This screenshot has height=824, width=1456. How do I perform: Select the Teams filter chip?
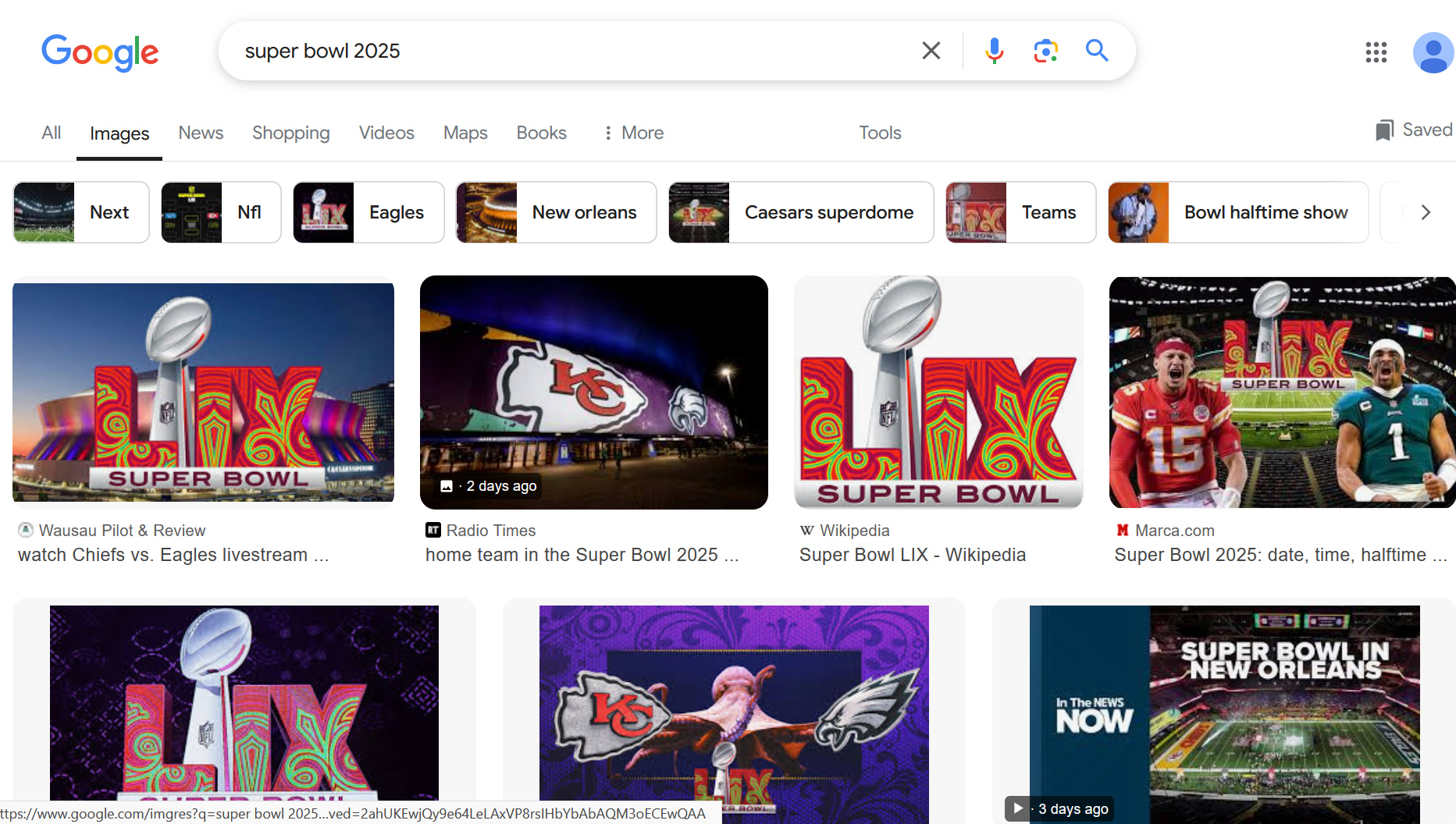click(x=1020, y=212)
